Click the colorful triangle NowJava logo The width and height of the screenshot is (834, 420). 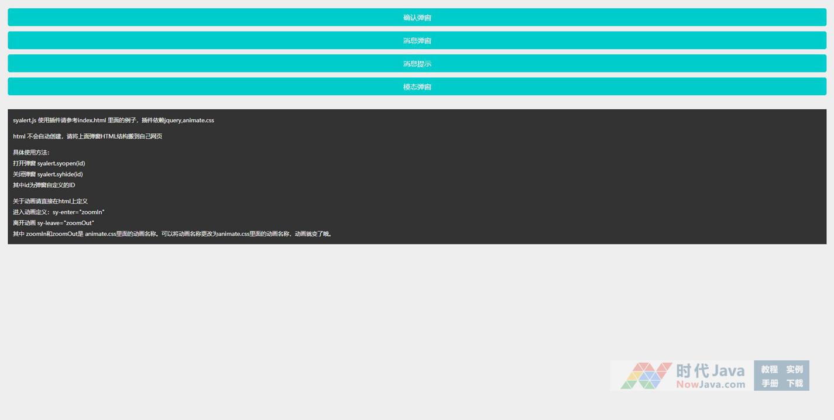(x=646, y=376)
